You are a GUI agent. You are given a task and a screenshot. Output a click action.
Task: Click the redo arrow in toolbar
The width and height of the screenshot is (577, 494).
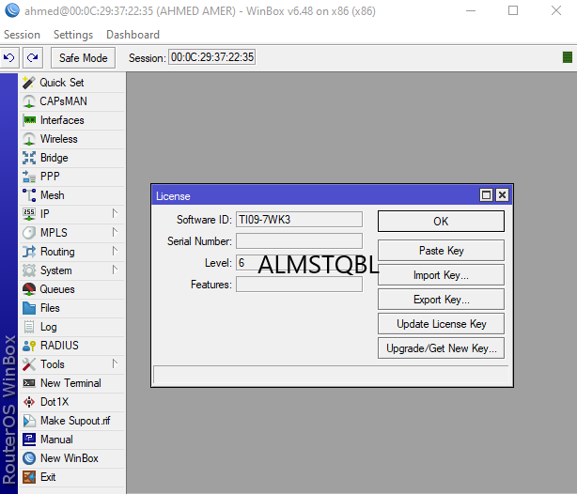(x=33, y=57)
